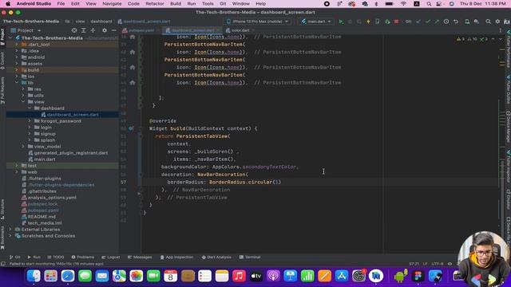Click Select Opened File target icon
This screenshot has height=287, width=511.
click(x=74, y=30)
